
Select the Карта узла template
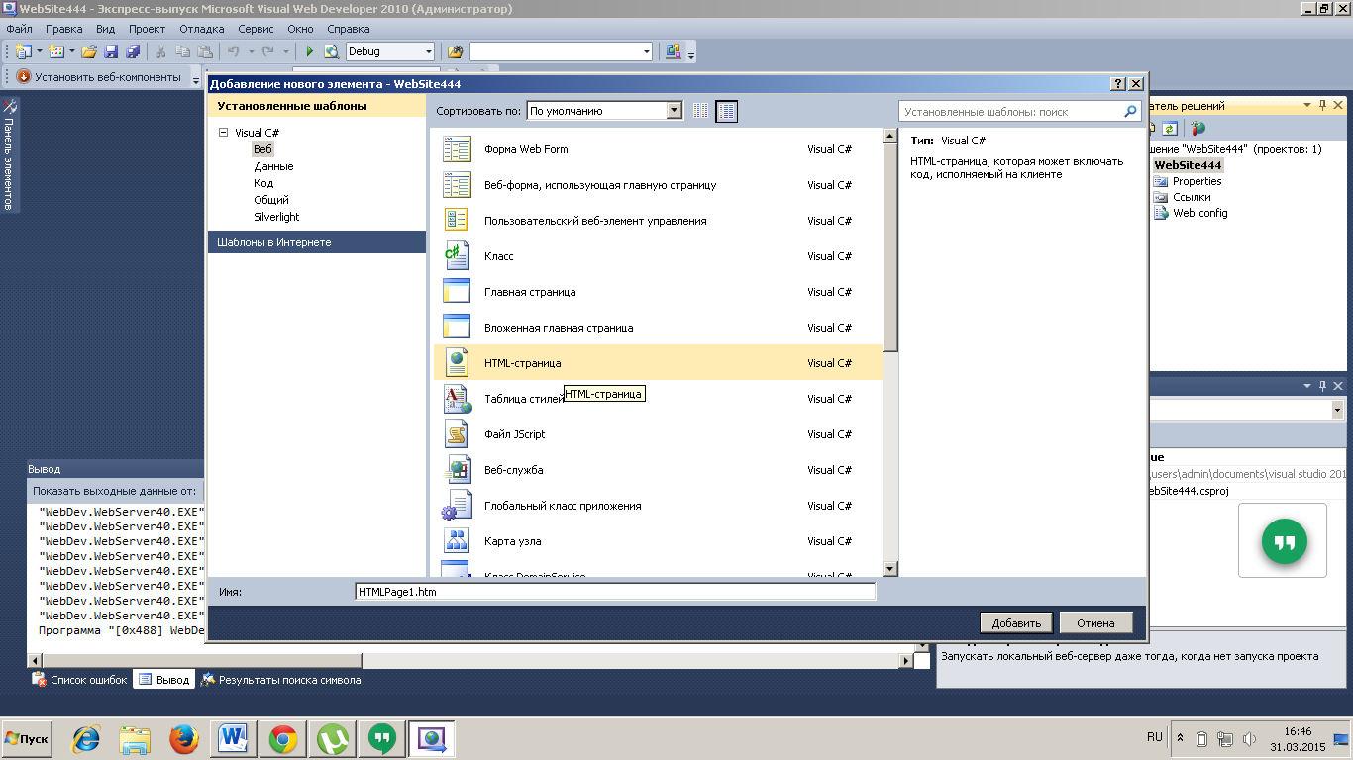tap(658, 541)
